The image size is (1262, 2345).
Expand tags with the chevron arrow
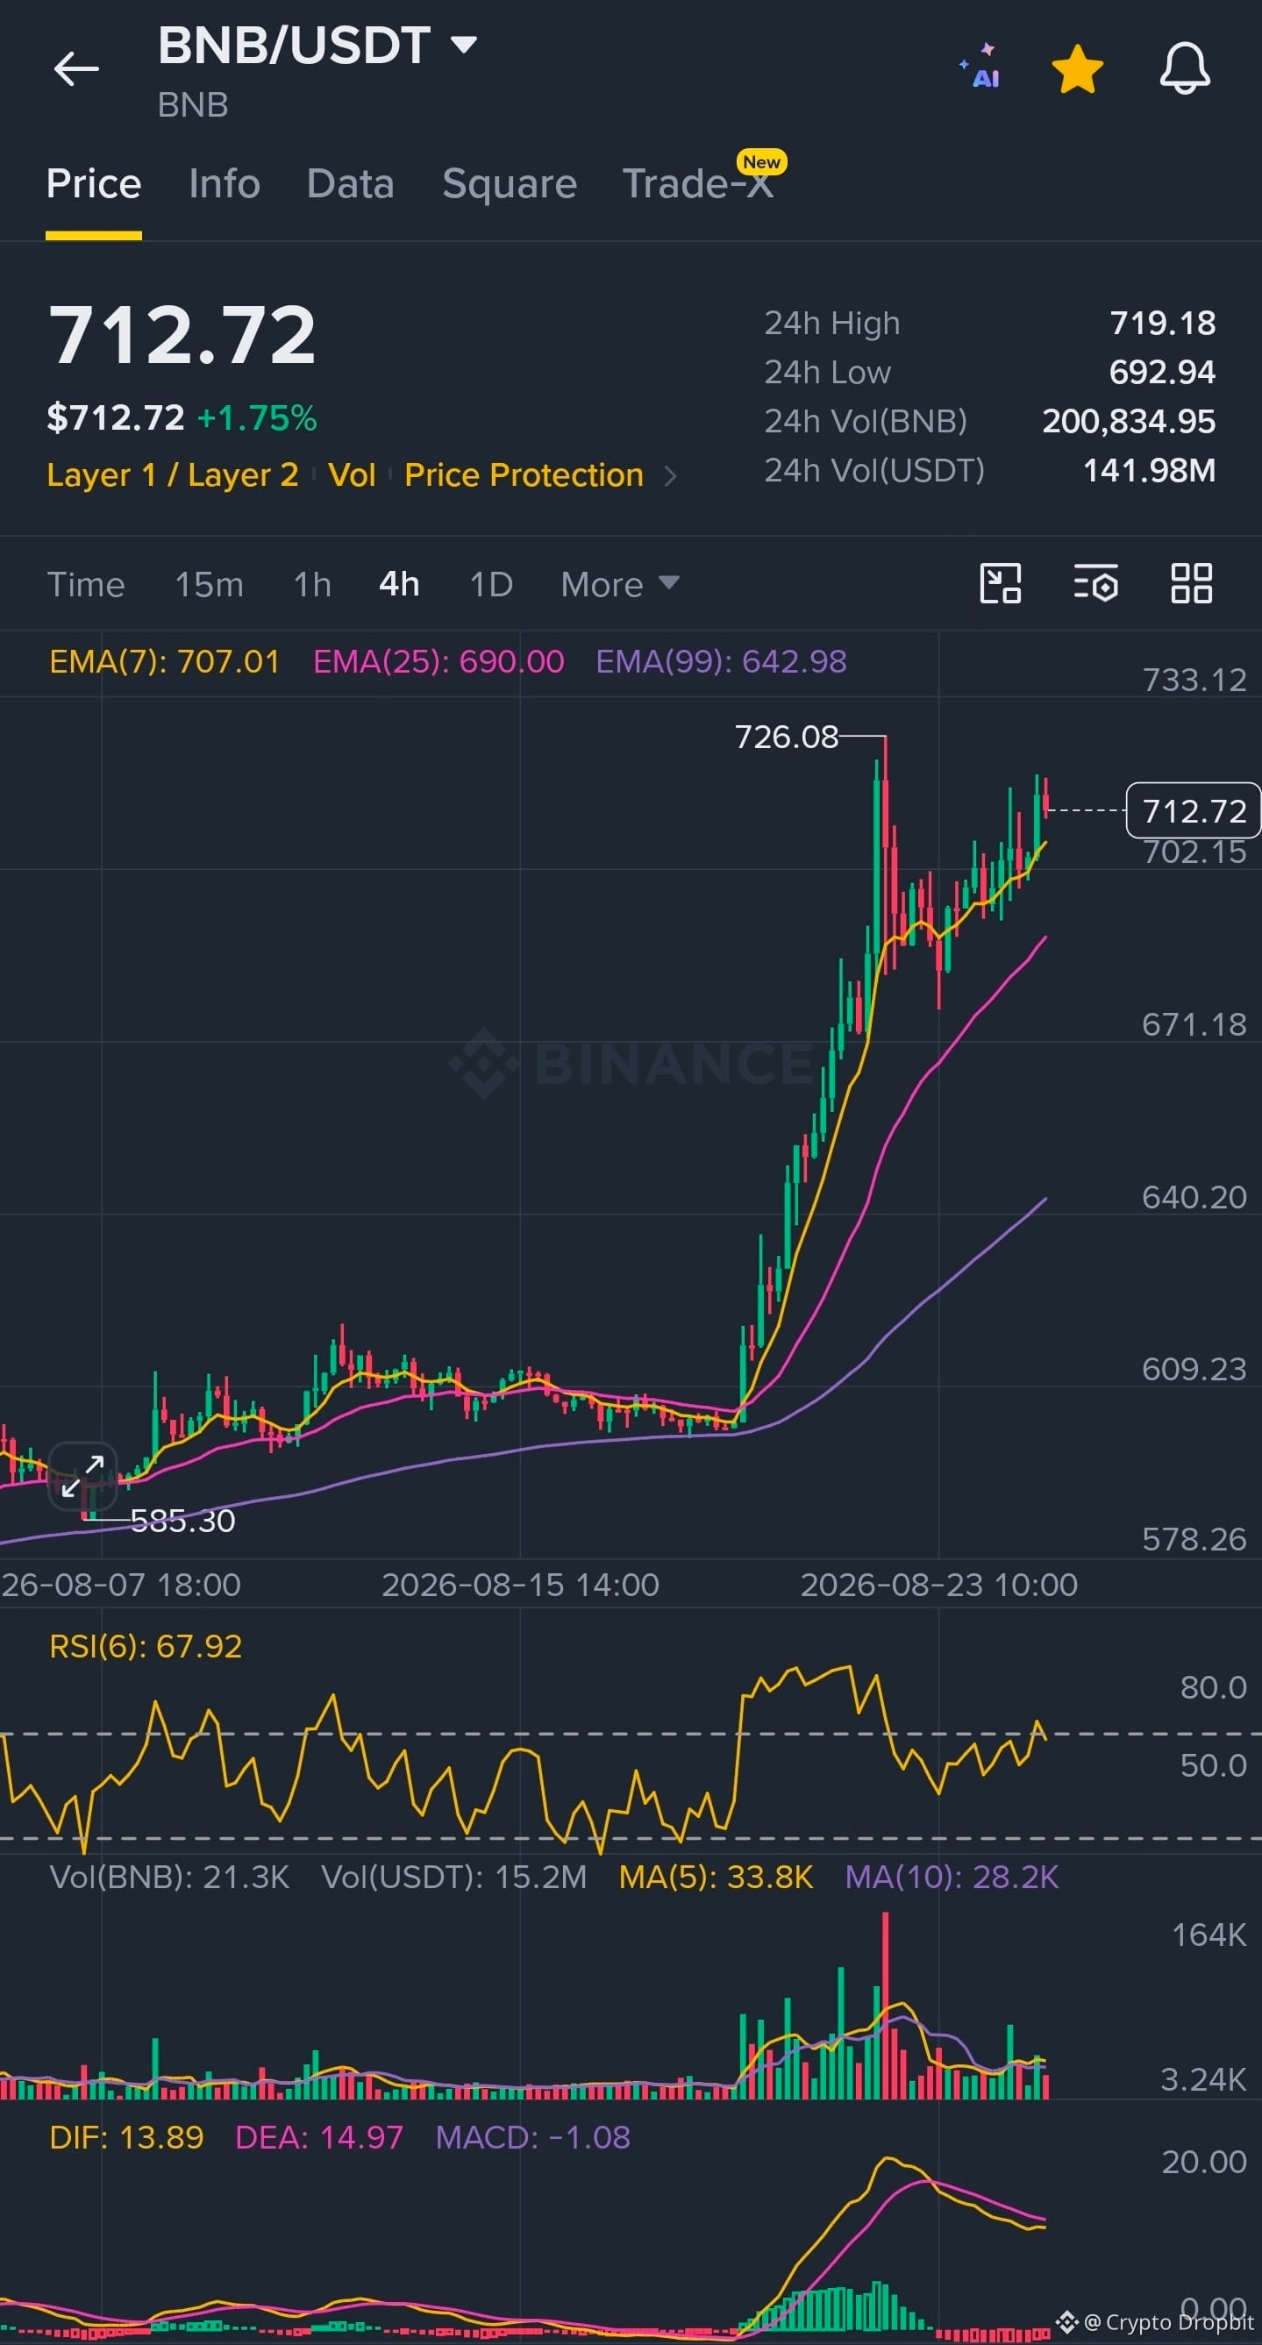coord(671,476)
